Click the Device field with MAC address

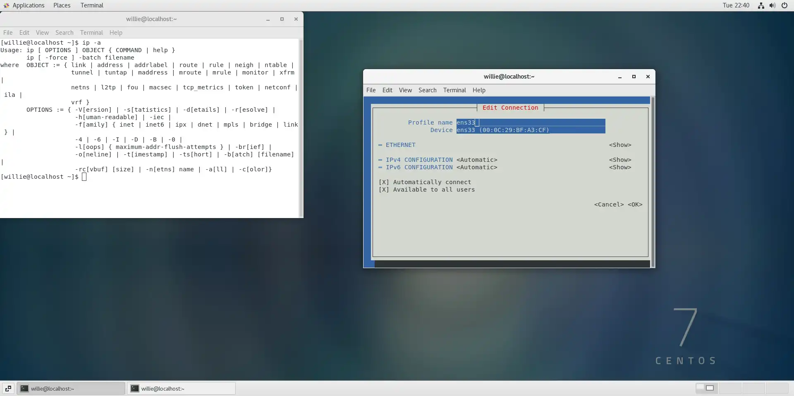(x=531, y=130)
